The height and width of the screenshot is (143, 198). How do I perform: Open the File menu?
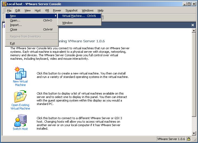click(x=9, y=10)
